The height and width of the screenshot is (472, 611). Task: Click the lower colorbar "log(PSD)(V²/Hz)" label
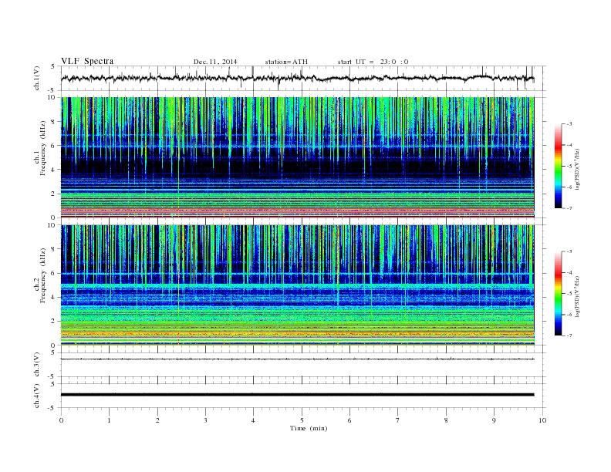pyautogui.click(x=577, y=296)
